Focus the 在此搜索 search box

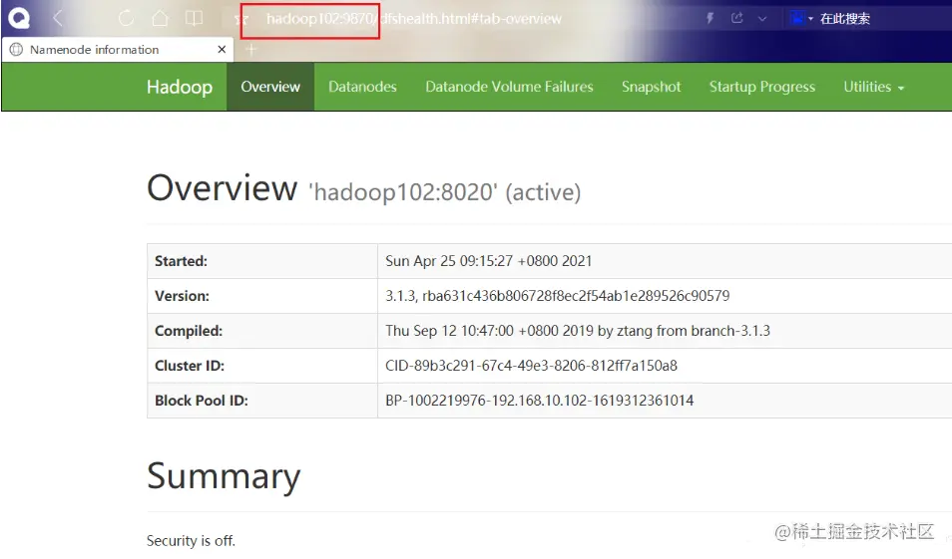tap(845, 19)
